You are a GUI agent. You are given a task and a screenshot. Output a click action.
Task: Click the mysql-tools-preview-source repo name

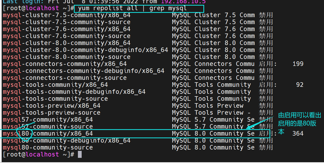51,113
